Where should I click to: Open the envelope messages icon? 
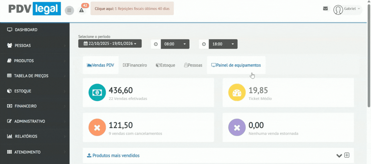325,9
